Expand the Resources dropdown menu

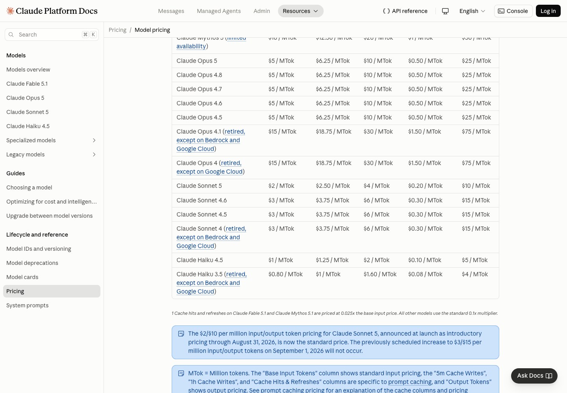click(x=301, y=11)
